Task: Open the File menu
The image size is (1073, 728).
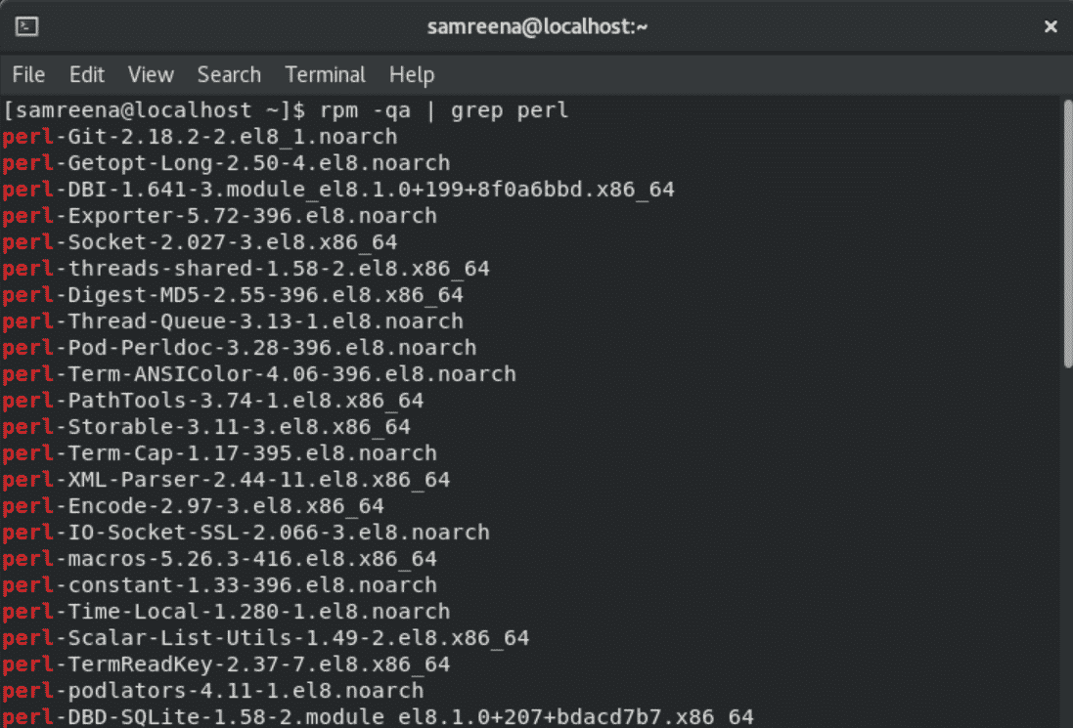Action: (x=28, y=74)
